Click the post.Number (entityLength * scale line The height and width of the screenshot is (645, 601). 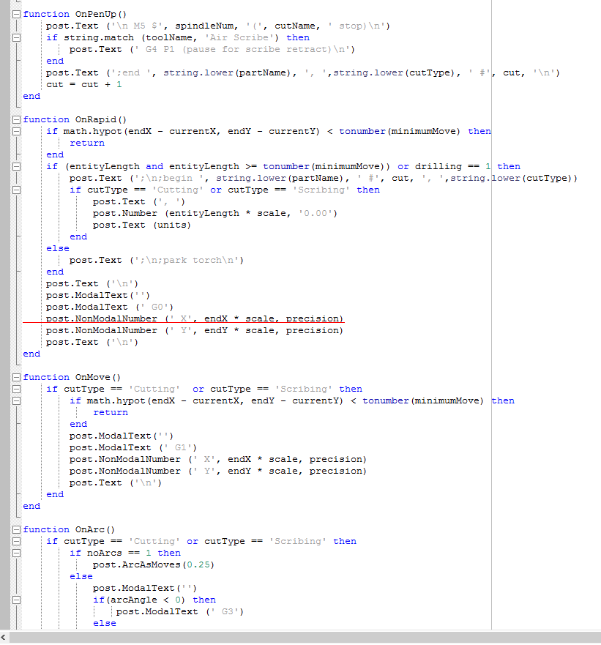tap(214, 214)
